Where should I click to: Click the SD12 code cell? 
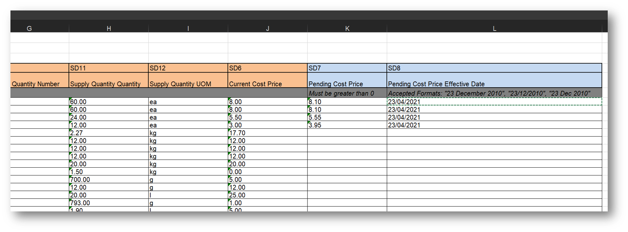point(188,68)
